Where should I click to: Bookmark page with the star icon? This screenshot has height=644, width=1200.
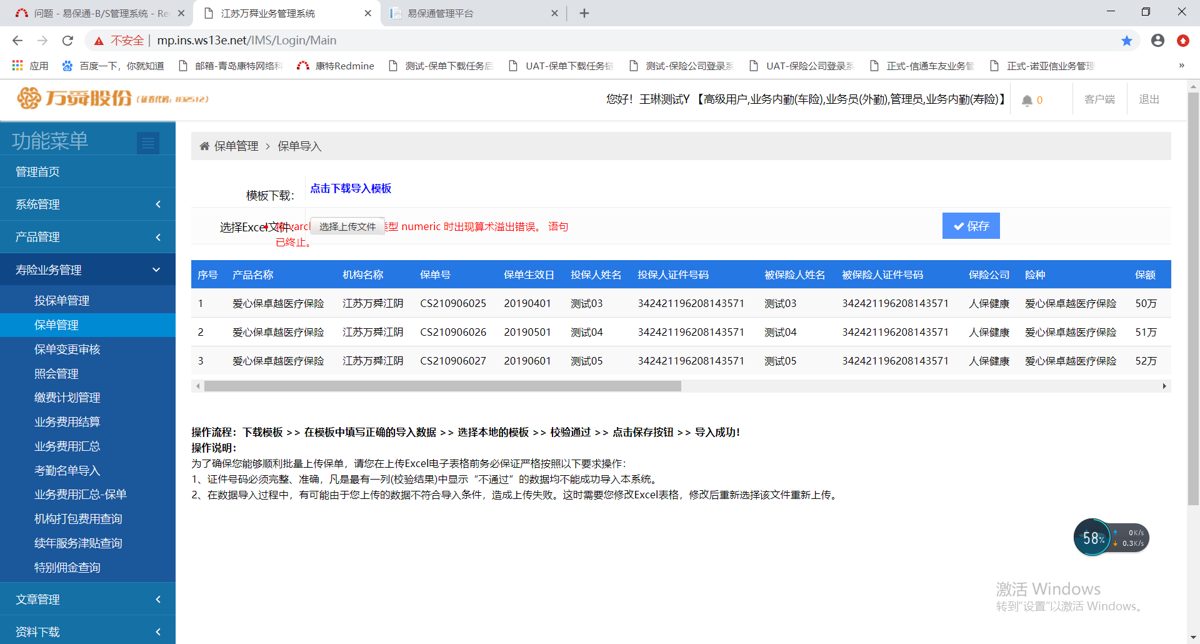pos(1126,41)
